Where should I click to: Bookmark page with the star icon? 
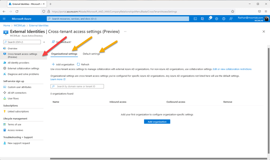(233, 12)
